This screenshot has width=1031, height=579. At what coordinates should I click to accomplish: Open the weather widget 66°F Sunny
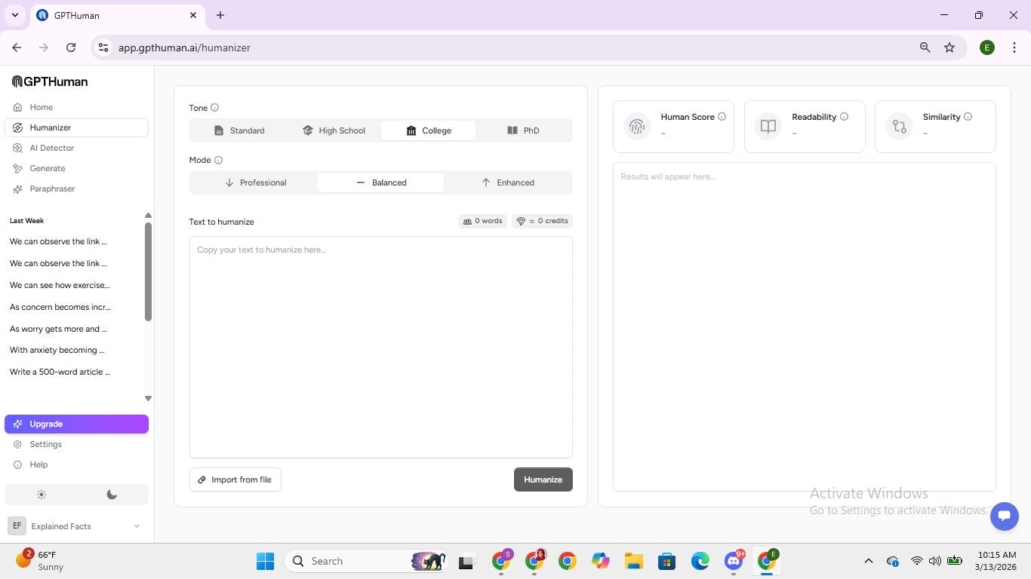pos(42,560)
